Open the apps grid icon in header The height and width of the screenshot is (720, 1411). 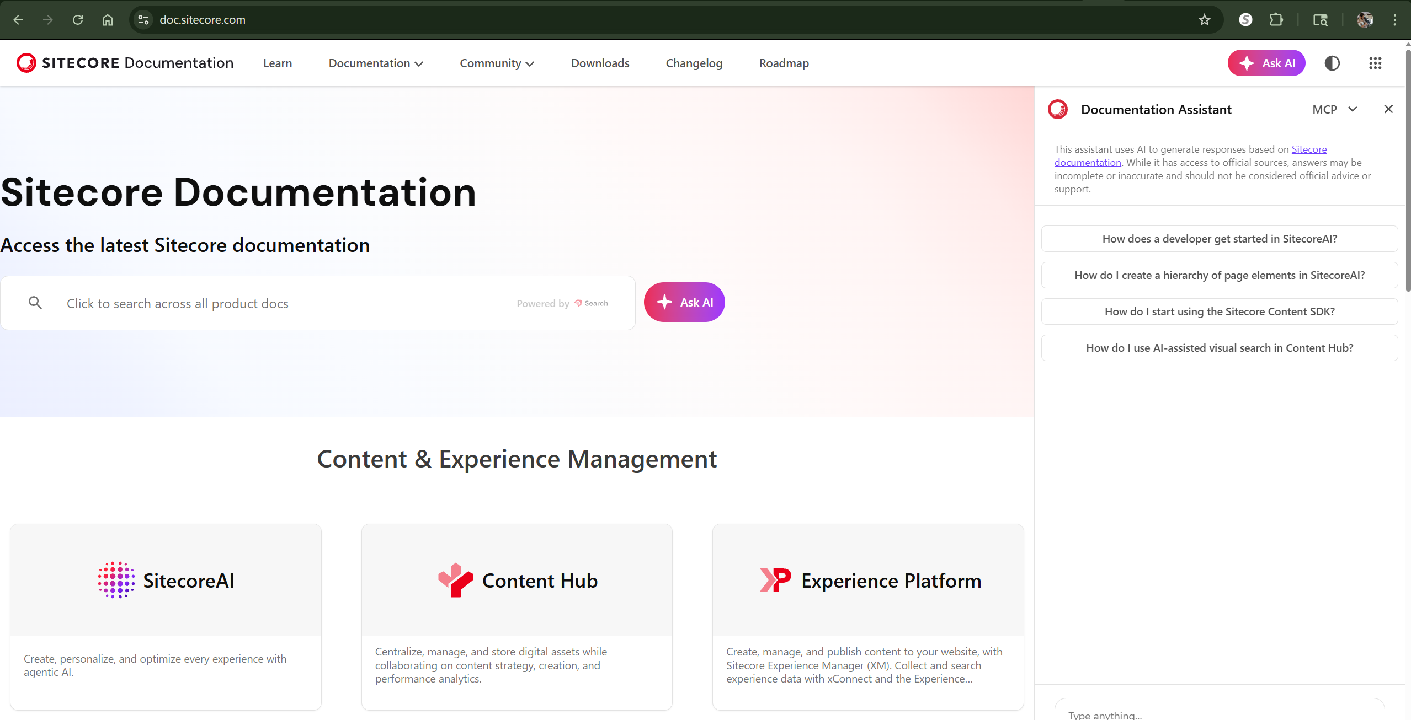[x=1375, y=63]
